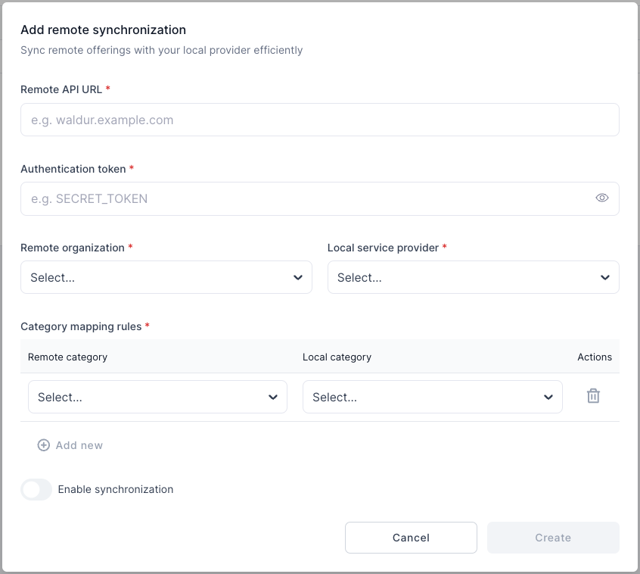The height and width of the screenshot is (574, 640).
Task: Expand the Local service provider select
Action: coord(465,278)
